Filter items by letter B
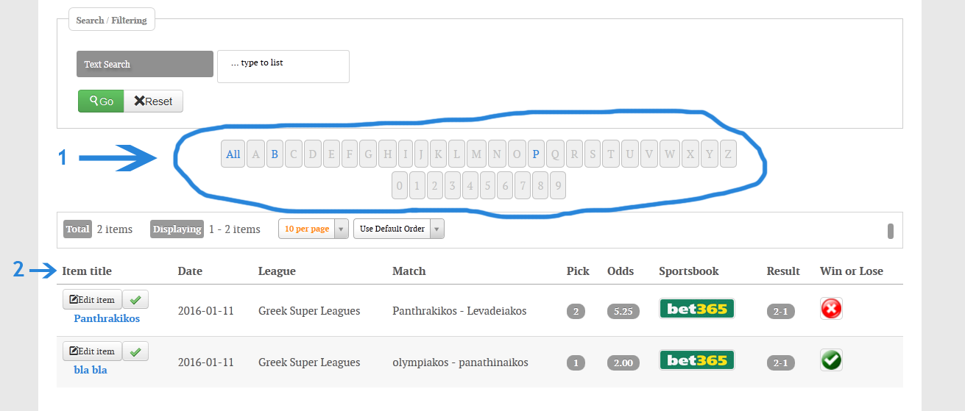The height and width of the screenshot is (411, 965). point(275,154)
